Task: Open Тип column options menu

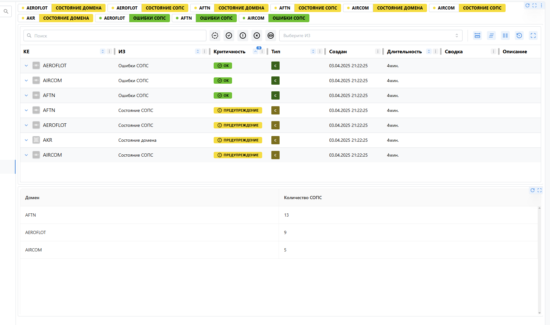Action: point(320,51)
